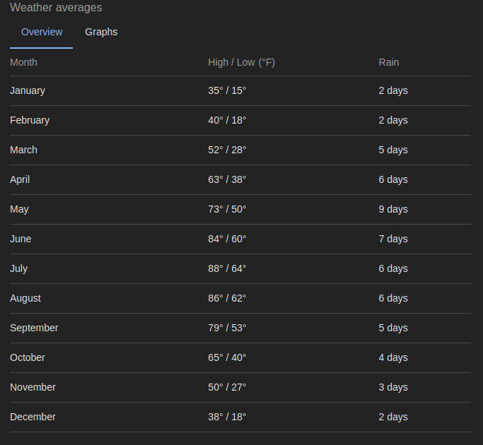Click July's '6 days' rain value
This screenshot has height=445, width=483.
point(393,268)
